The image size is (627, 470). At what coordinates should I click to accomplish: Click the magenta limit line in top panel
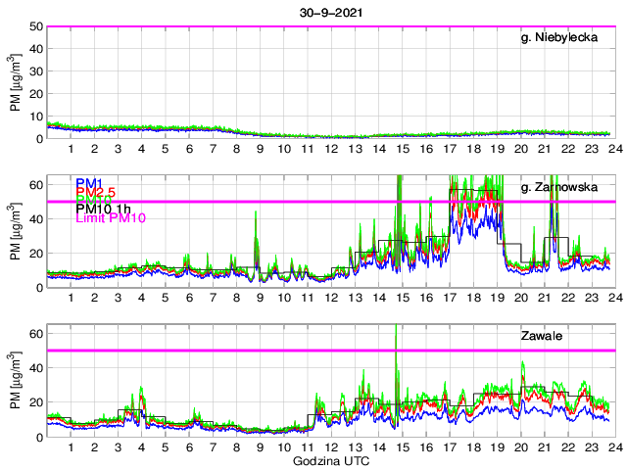[294, 26]
